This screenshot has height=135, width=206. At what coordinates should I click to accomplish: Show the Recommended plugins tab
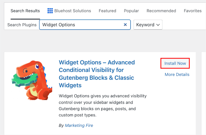161,11
